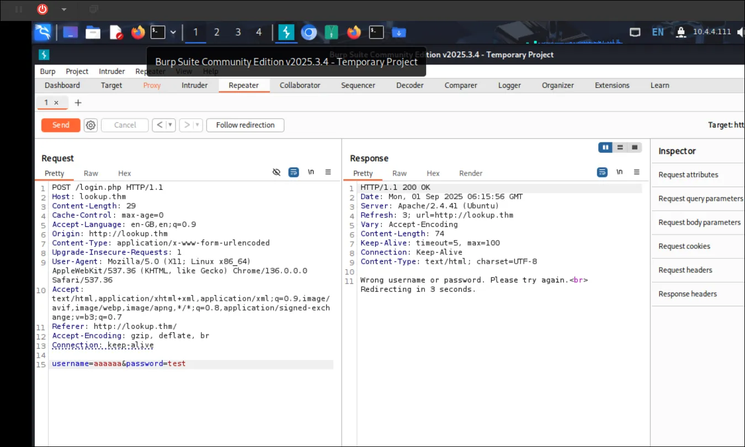Open the back history dropdown arrow
Image resolution: width=745 pixels, height=447 pixels.
tap(171, 125)
